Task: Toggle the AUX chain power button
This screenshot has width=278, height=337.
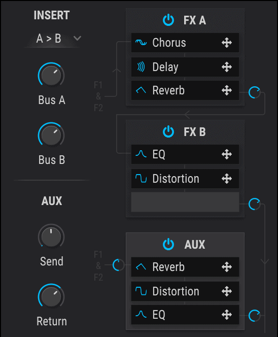Action: click(168, 244)
